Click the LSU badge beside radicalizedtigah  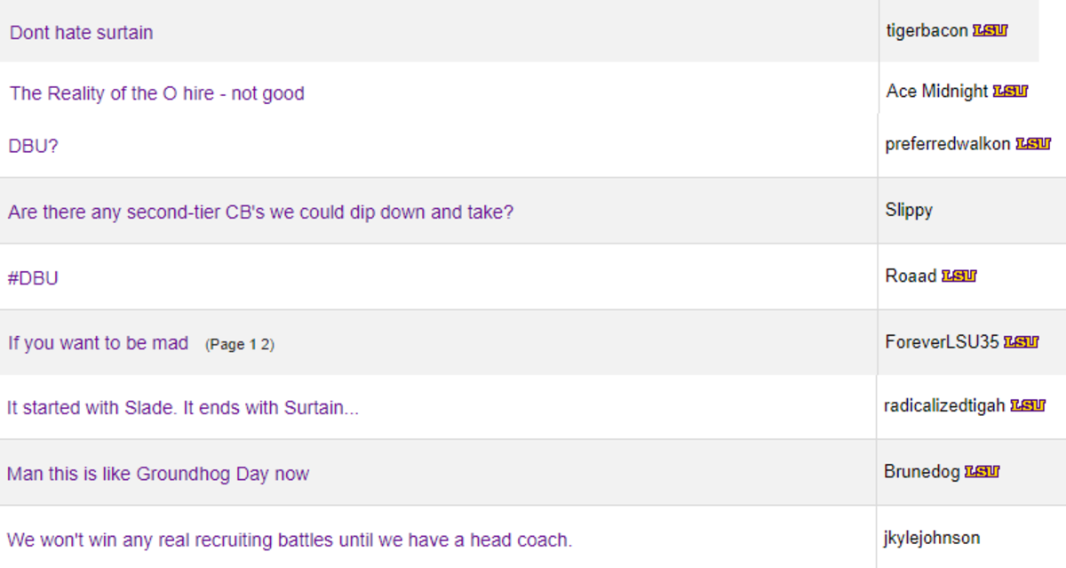[1028, 406]
